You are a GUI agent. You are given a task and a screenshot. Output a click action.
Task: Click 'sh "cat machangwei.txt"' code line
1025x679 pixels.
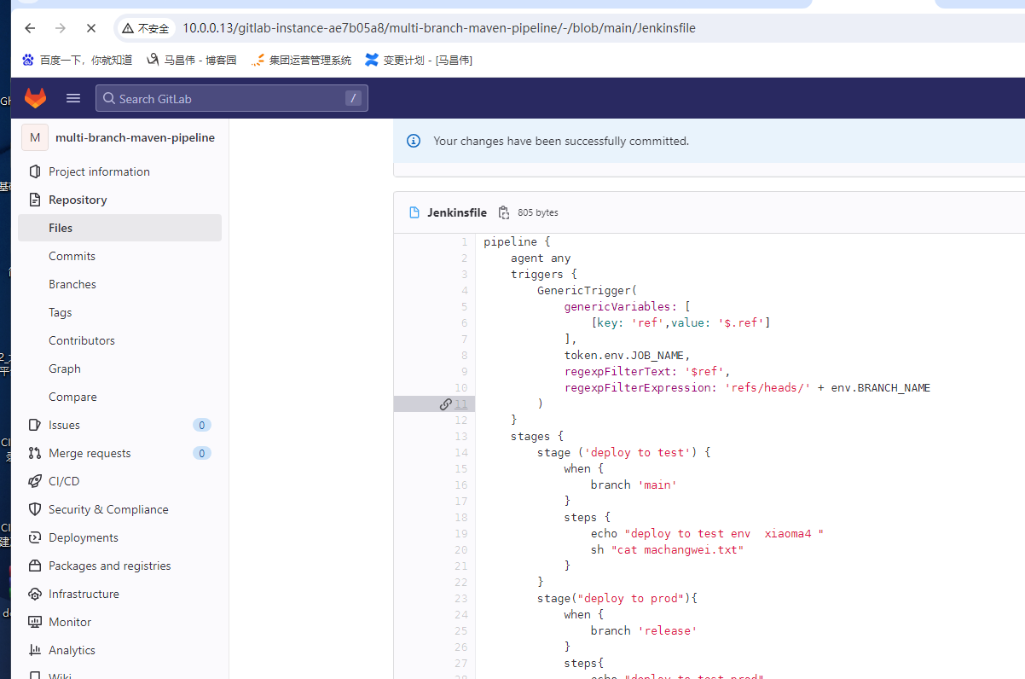click(667, 549)
